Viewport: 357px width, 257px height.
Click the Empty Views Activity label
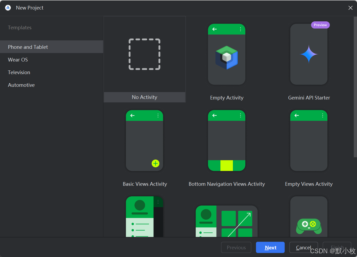(309, 184)
